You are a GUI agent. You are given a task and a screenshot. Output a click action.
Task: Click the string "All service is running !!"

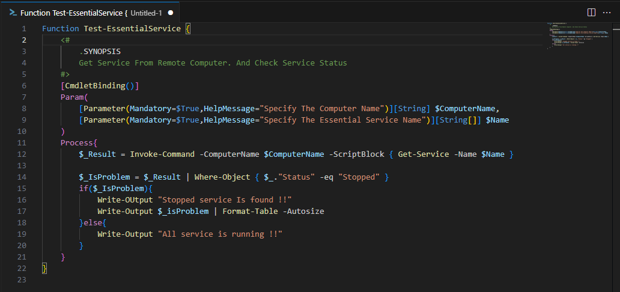(220, 234)
